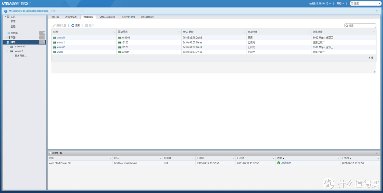383x193 pixels.
Task: Collapse the 主机 tree node arrow
Action: 5,17
